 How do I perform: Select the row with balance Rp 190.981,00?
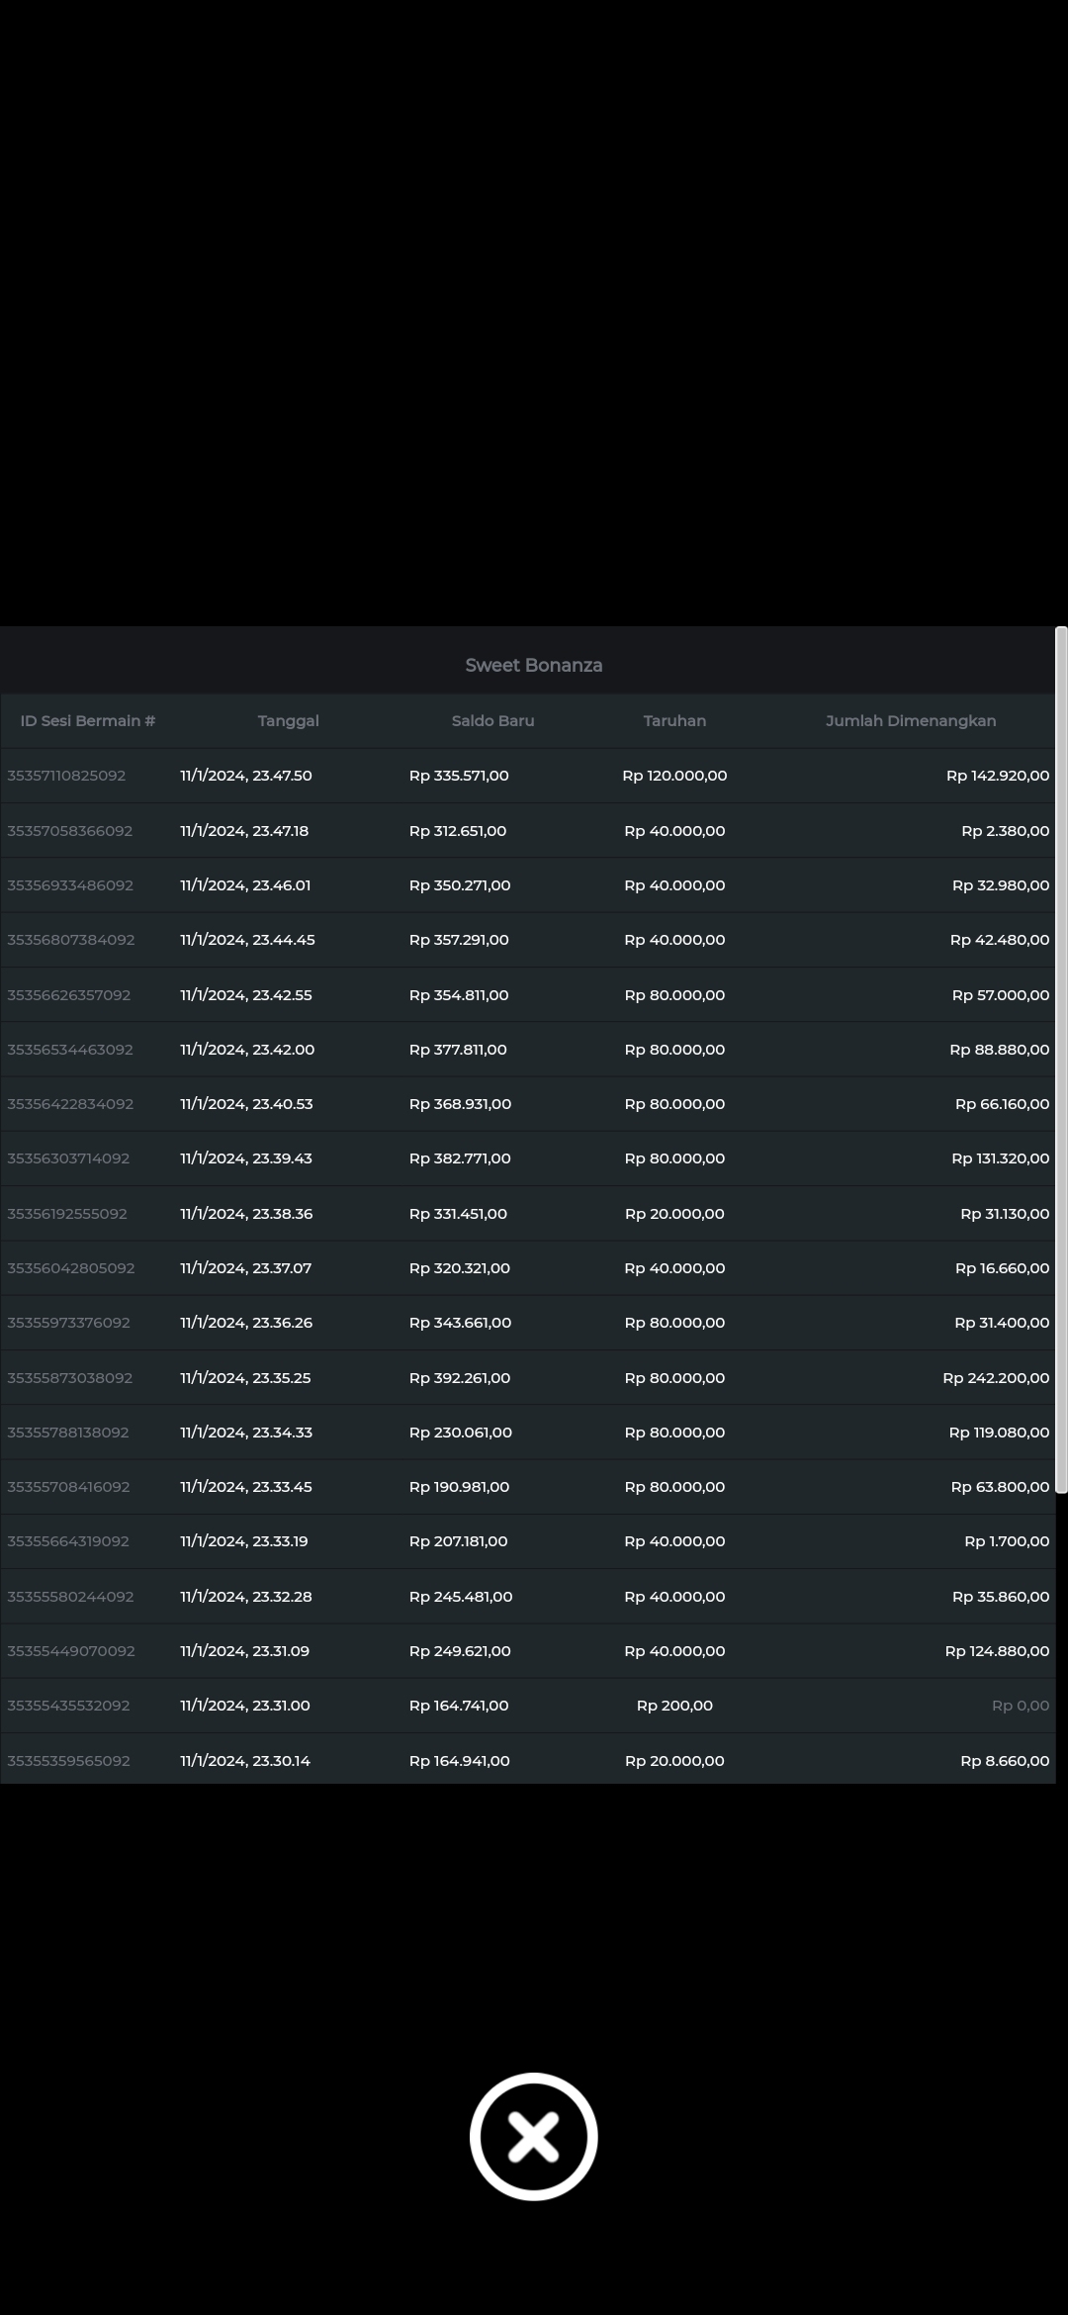pyautogui.click(x=459, y=1487)
